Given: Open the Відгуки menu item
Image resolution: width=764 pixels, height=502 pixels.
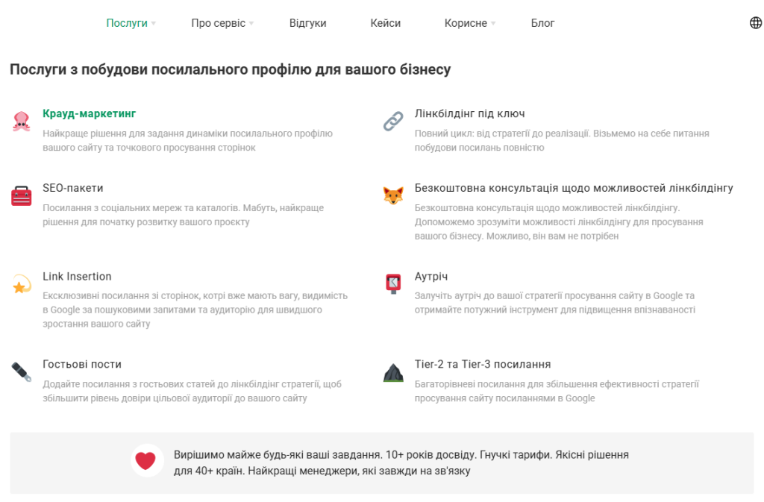Looking at the screenshot, I should pyautogui.click(x=307, y=23).
